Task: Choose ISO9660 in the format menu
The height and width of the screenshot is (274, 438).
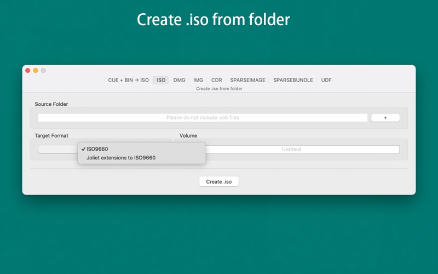Action: [142, 149]
